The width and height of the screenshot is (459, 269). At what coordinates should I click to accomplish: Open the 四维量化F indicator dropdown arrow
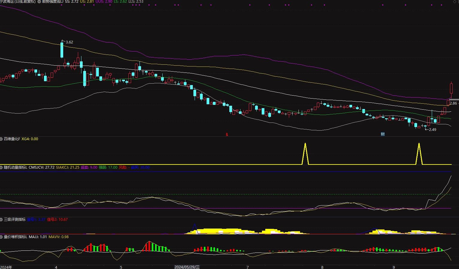point(1,139)
